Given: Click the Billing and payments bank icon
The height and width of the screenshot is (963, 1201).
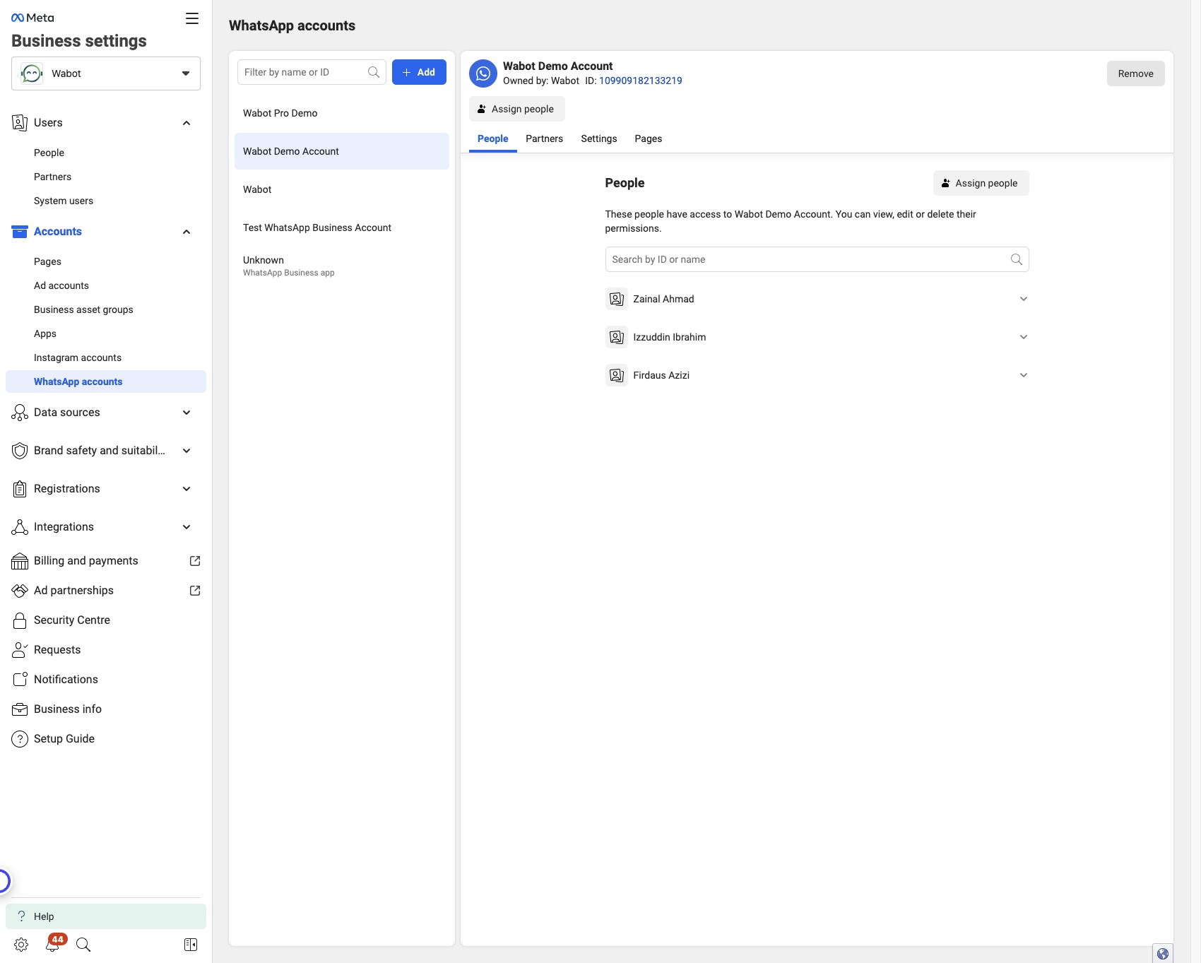Looking at the screenshot, I should [x=20, y=561].
